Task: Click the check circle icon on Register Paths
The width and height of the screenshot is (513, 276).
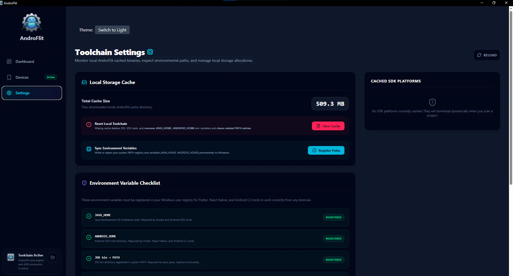Action: click(x=314, y=150)
